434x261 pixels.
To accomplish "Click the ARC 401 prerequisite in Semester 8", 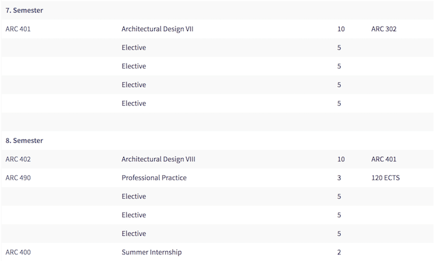I will (384, 159).
